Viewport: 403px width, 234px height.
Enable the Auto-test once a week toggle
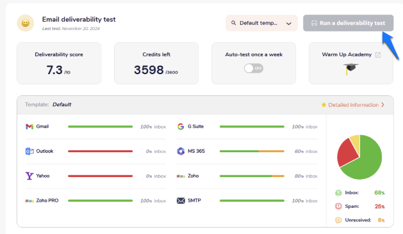[x=254, y=68]
